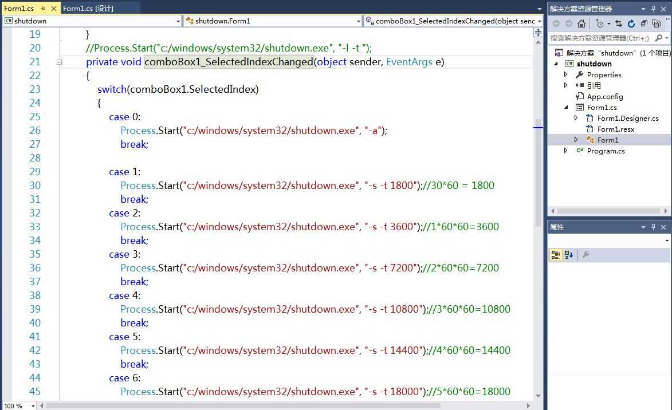Click the "case 4:" label on line 38

pyautogui.click(x=125, y=295)
